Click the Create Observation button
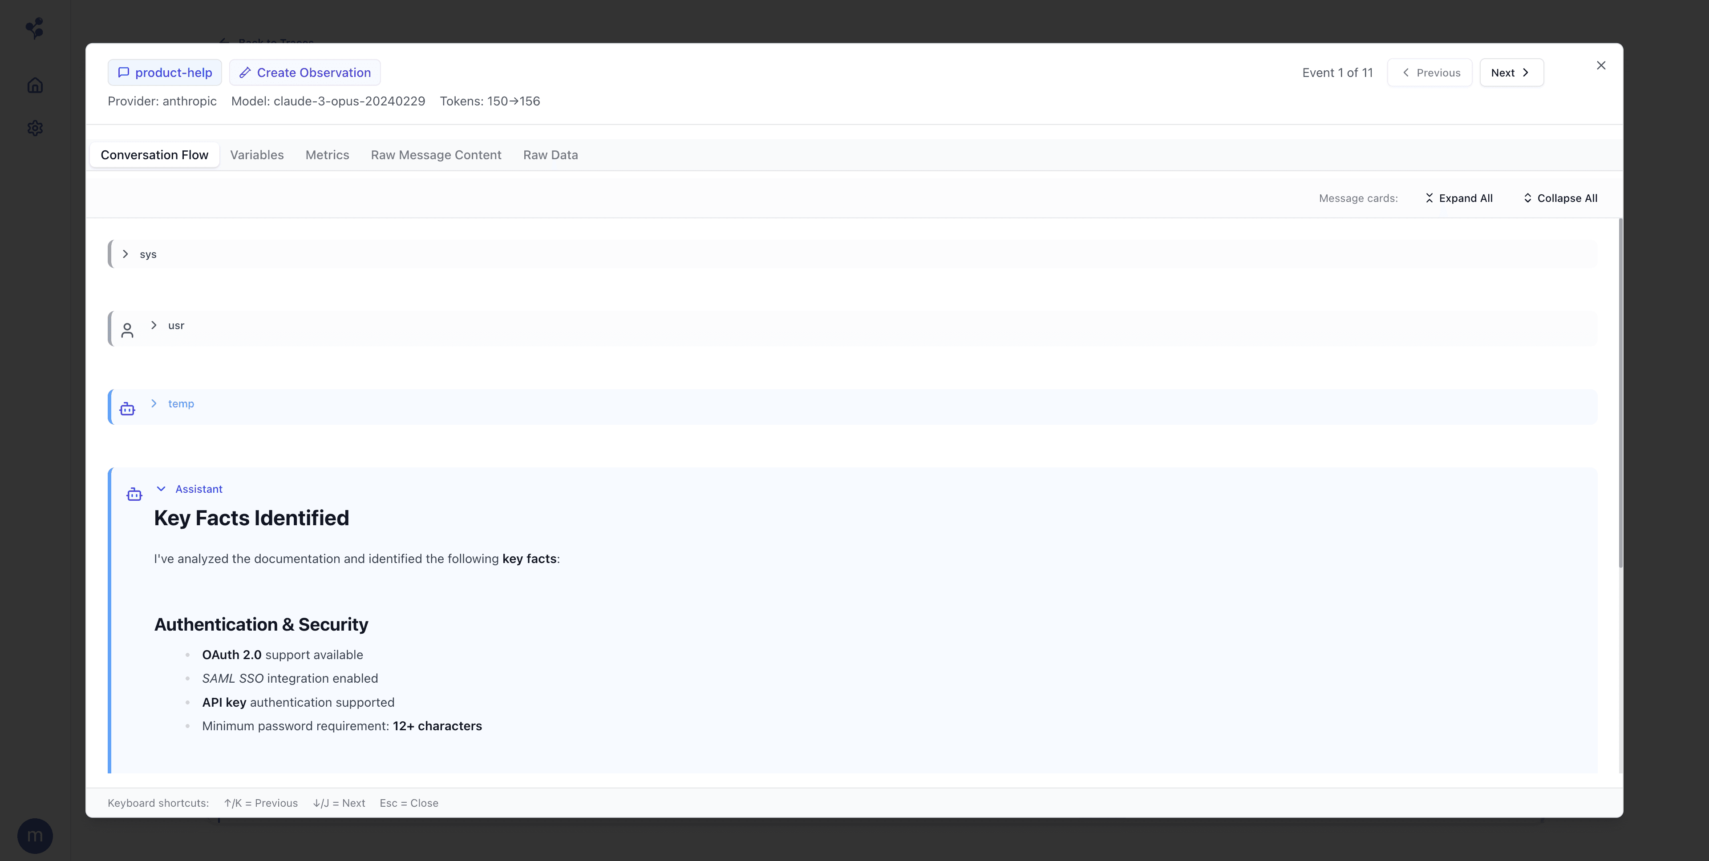Screen dimensions: 1709x861 point(304,72)
